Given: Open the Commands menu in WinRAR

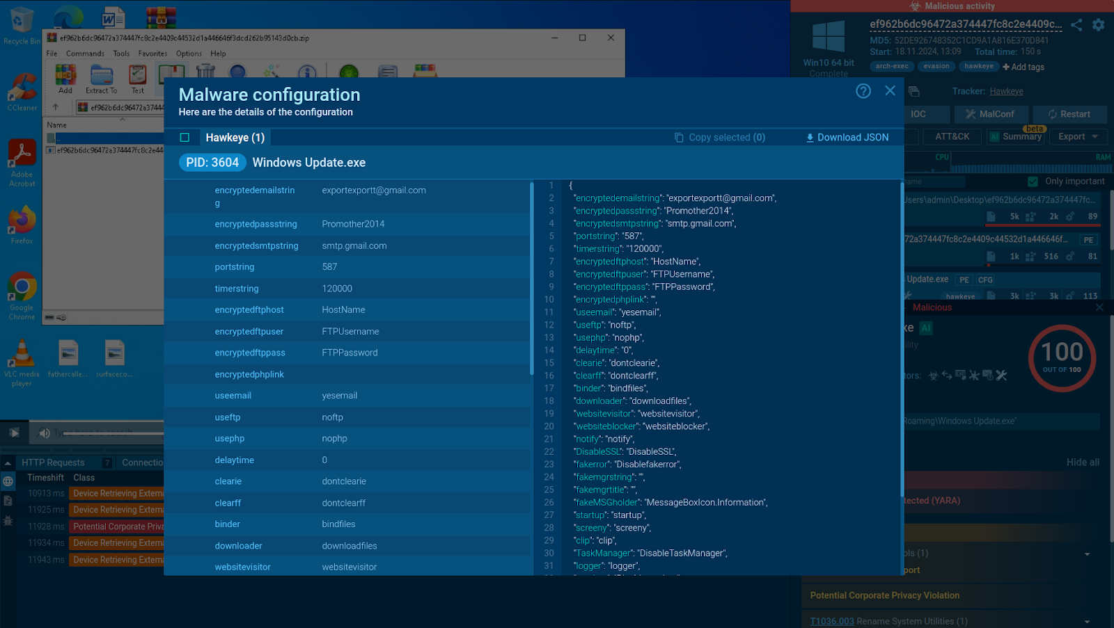Looking at the screenshot, I should pyautogui.click(x=85, y=54).
